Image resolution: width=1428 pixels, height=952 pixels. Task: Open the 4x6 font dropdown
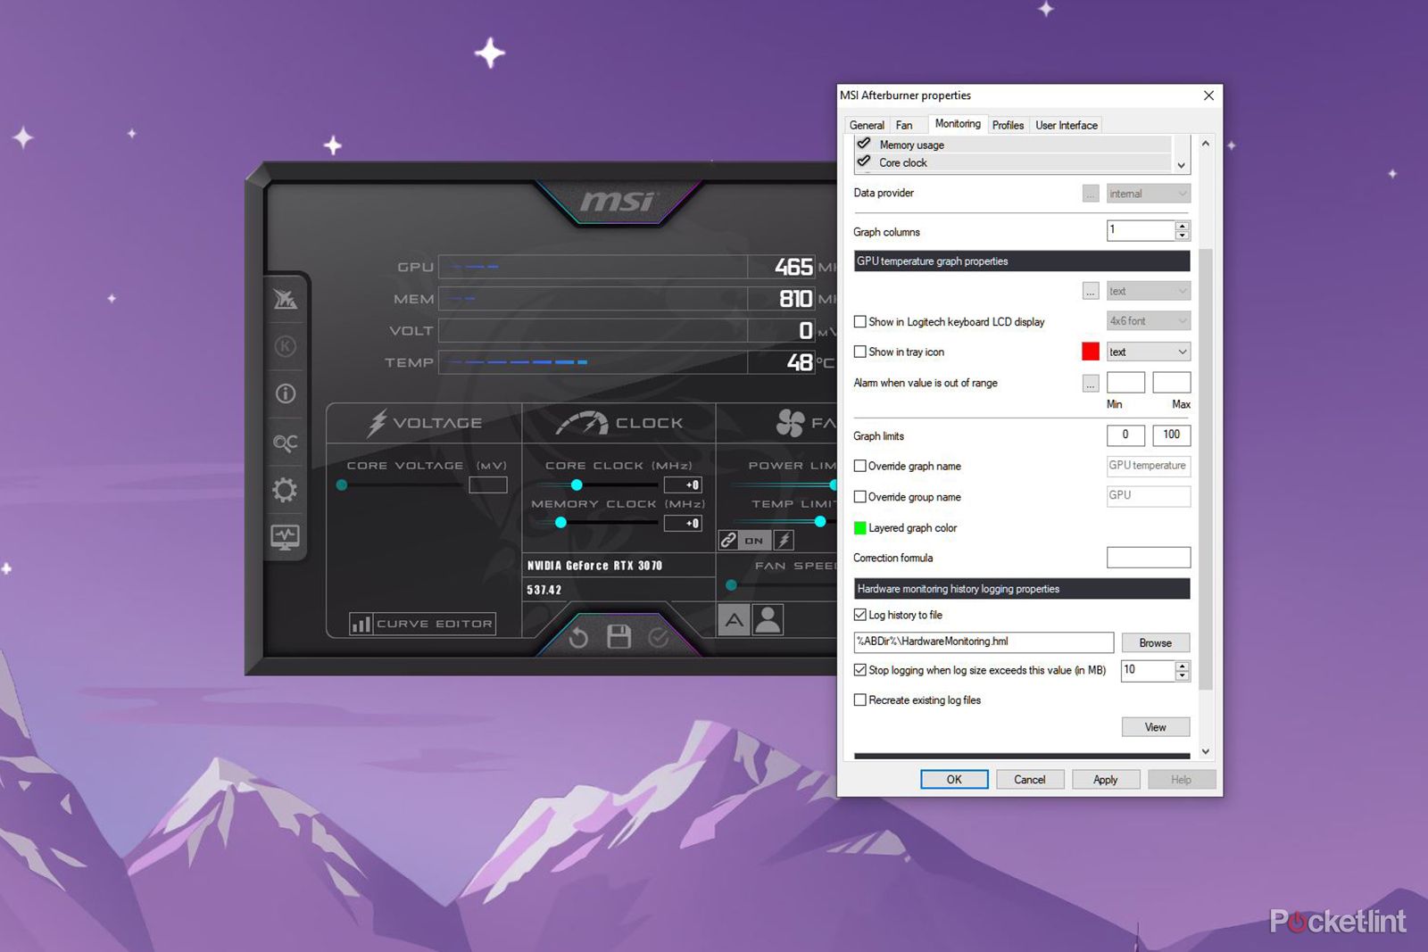point(1149,320)
